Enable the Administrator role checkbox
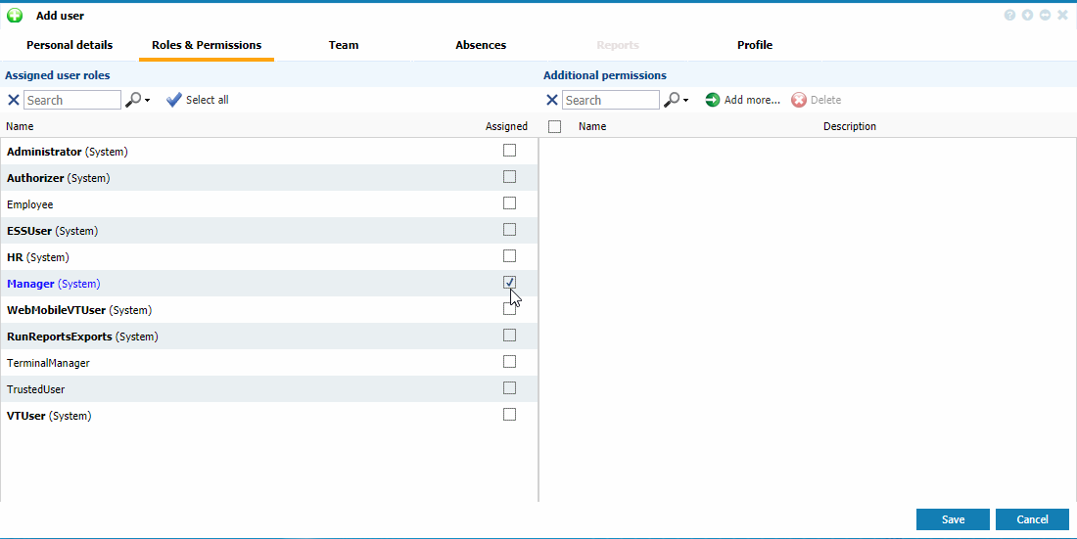1077x539 pixels. click(509, 151)
